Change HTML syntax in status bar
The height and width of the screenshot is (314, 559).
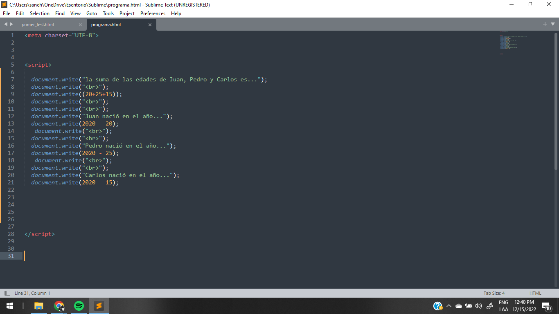[535, 293]
